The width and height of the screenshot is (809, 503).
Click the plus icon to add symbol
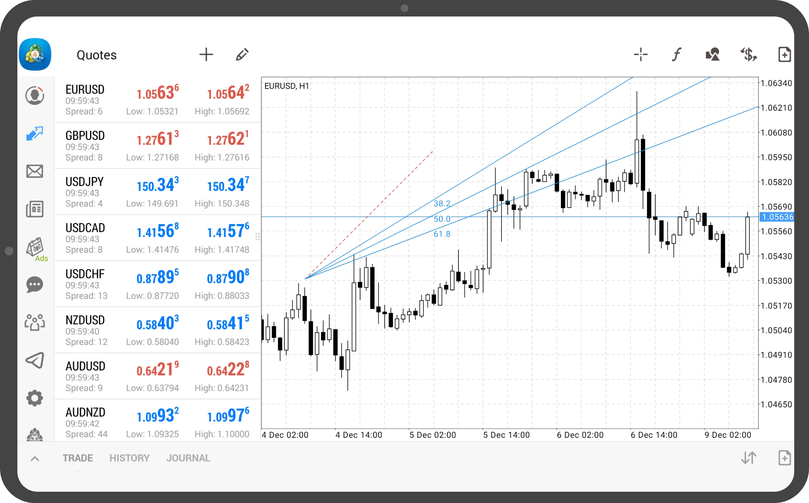pyautogui.click(x=206, y=55)
